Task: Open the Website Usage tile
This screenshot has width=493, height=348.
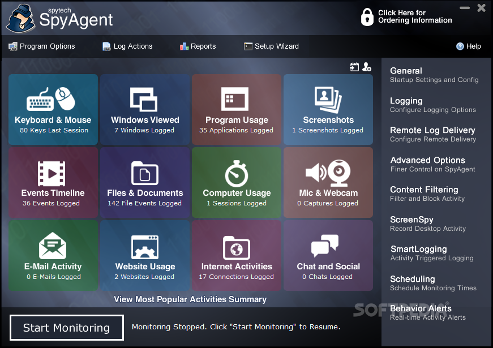Action: (145, 256)
